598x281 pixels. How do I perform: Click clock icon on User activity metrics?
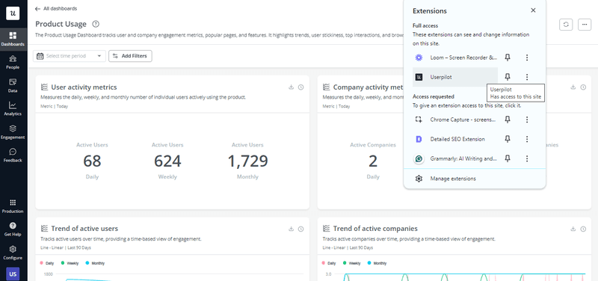pyautogui.click(x=301, y=87)
